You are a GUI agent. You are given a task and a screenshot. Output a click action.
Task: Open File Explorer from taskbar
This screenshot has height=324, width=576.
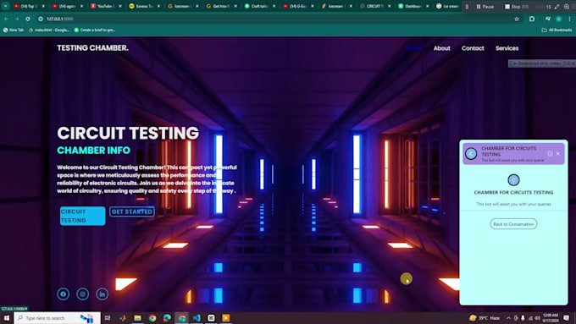click(x=138, y=318)
